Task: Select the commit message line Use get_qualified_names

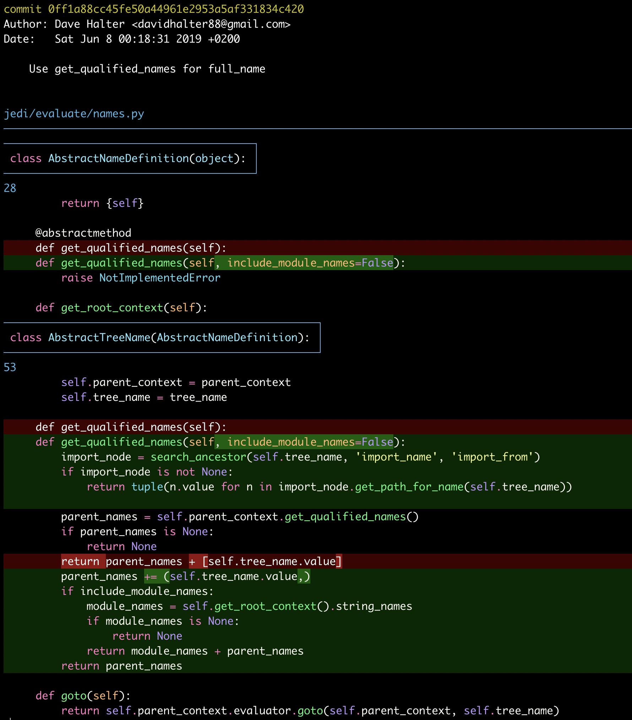Action: [x=147, y=69]
